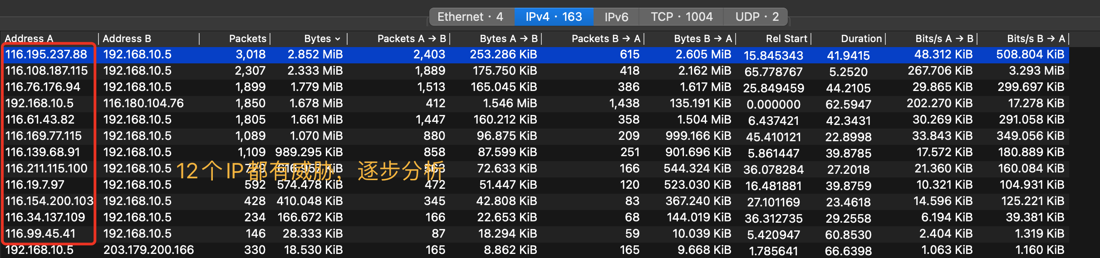Open the UDP · 2 tab

pos(756,17)
